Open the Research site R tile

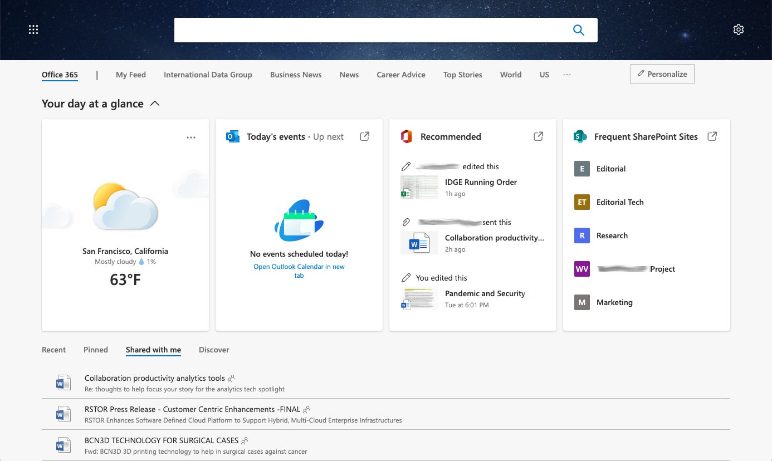click(582, 236)
